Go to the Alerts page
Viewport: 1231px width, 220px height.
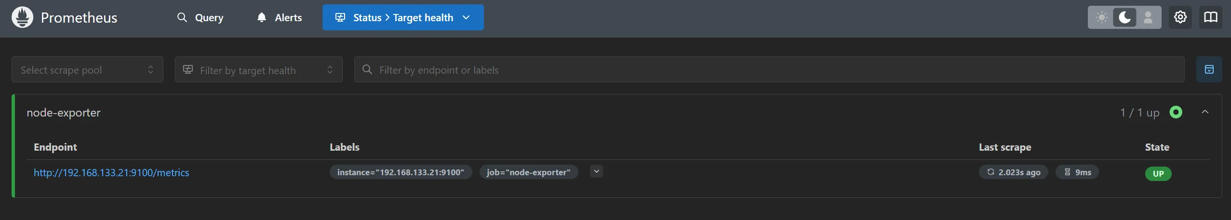[x=288, y=18]
